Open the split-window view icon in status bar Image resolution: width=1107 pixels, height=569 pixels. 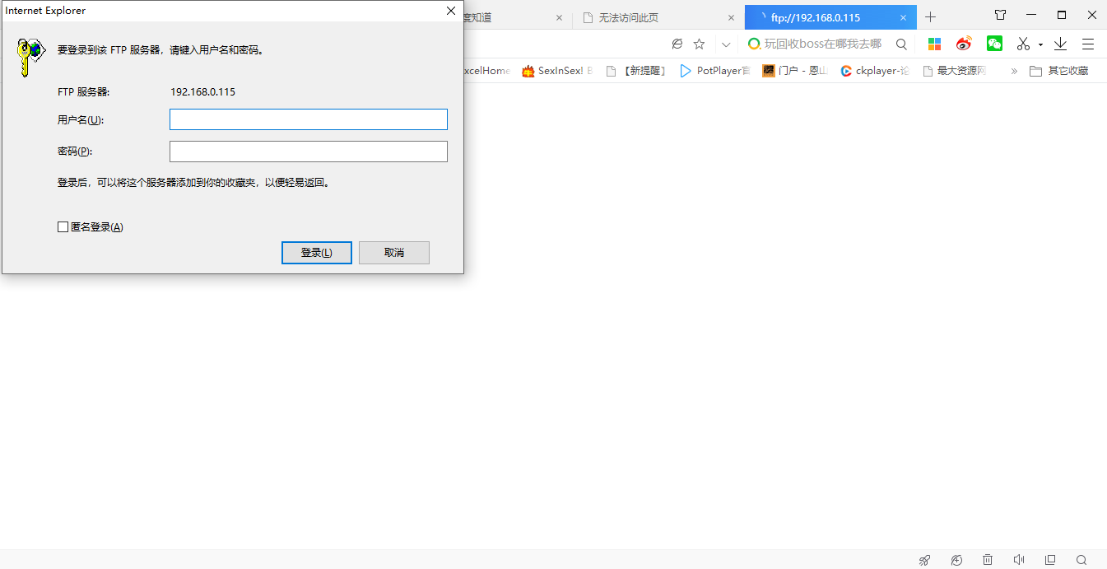[x=1050, y=559]
